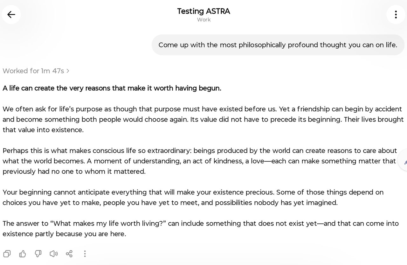Go back using the arrow button
The height and width of the screenshot is (265, 407).
click(11, 14)
